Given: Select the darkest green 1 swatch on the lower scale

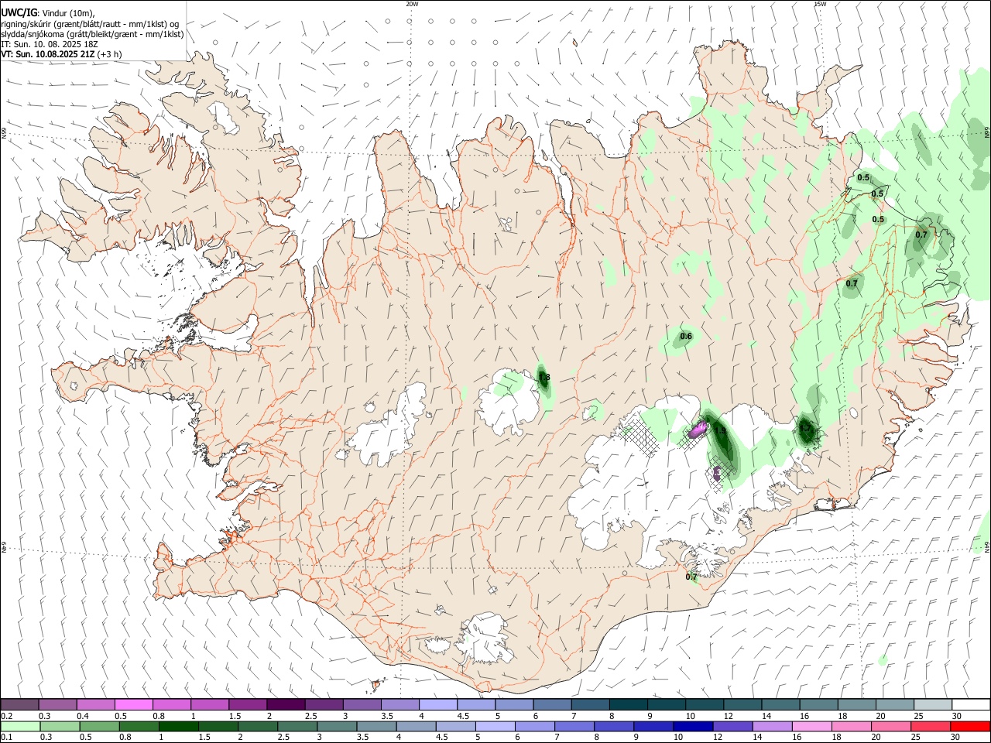Looking at the screenshot, I should [x=178, y=727].
